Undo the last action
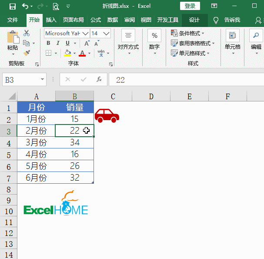Image resolution: width=264 pixels, height=259 pixels. tap(25, 7)
